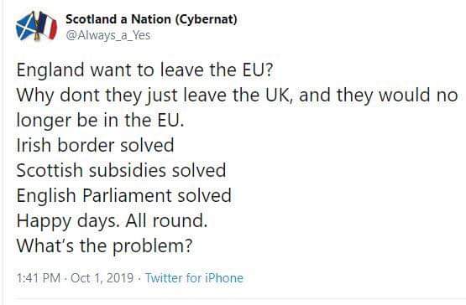Click the Oct 1, 2019 date
The image size is (466, 305).
[102, 278]
